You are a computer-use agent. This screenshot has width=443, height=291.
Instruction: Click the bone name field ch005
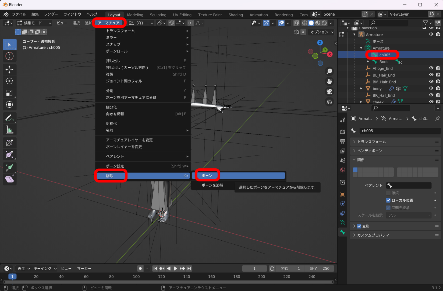click(x=400, y=131)
